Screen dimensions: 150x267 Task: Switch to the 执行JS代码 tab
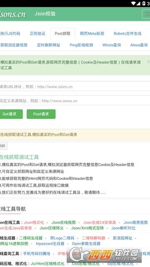10,33
